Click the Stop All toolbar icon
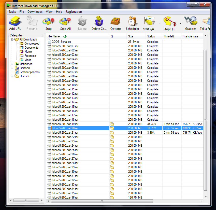The image size is (216, 210). tap(65, 21)
